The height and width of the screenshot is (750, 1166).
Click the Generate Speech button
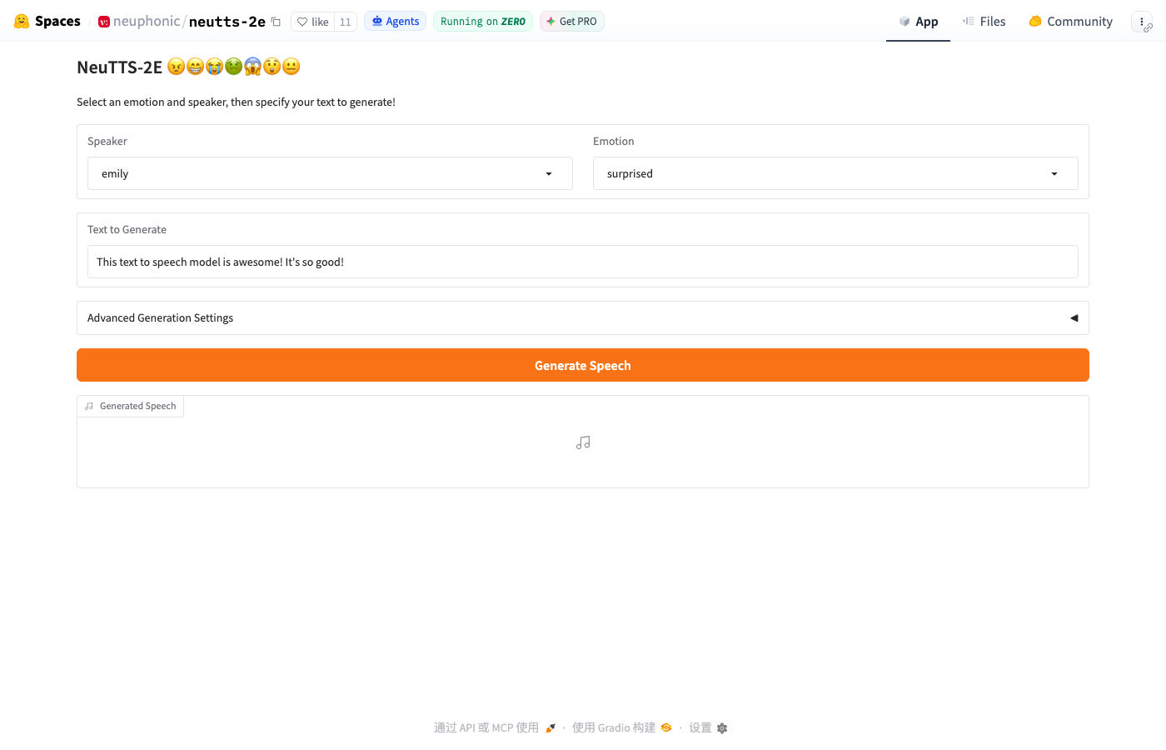[x=583, y=365]
